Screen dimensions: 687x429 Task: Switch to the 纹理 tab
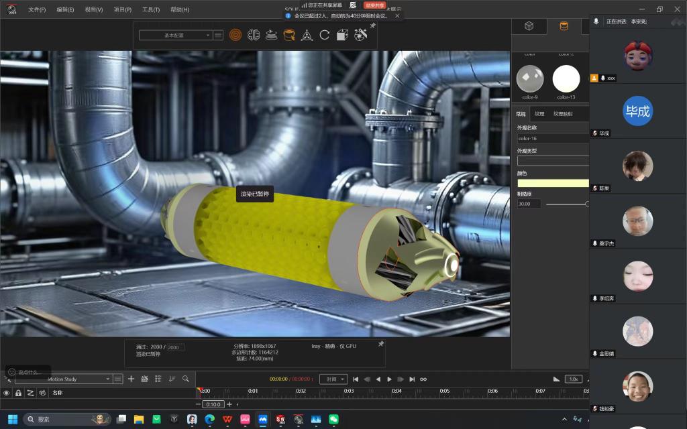(539, 114)
